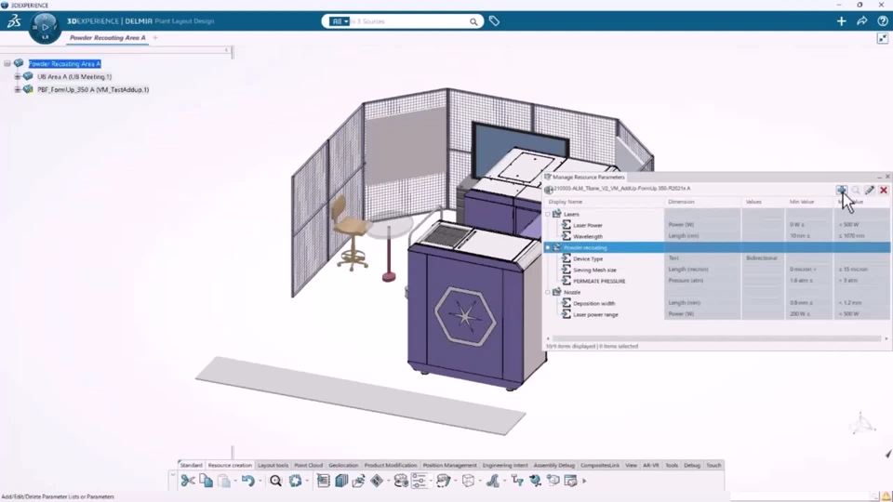This screenshot has height=502, width=893.
Task: Click the Cut scissors icon in toolbar
Action: 187,481
